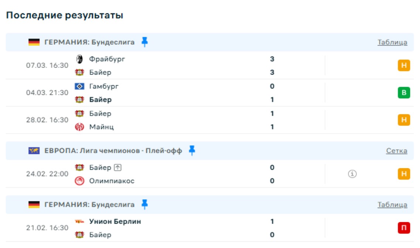Pin the first Бундеслига league header

[144, 42]
